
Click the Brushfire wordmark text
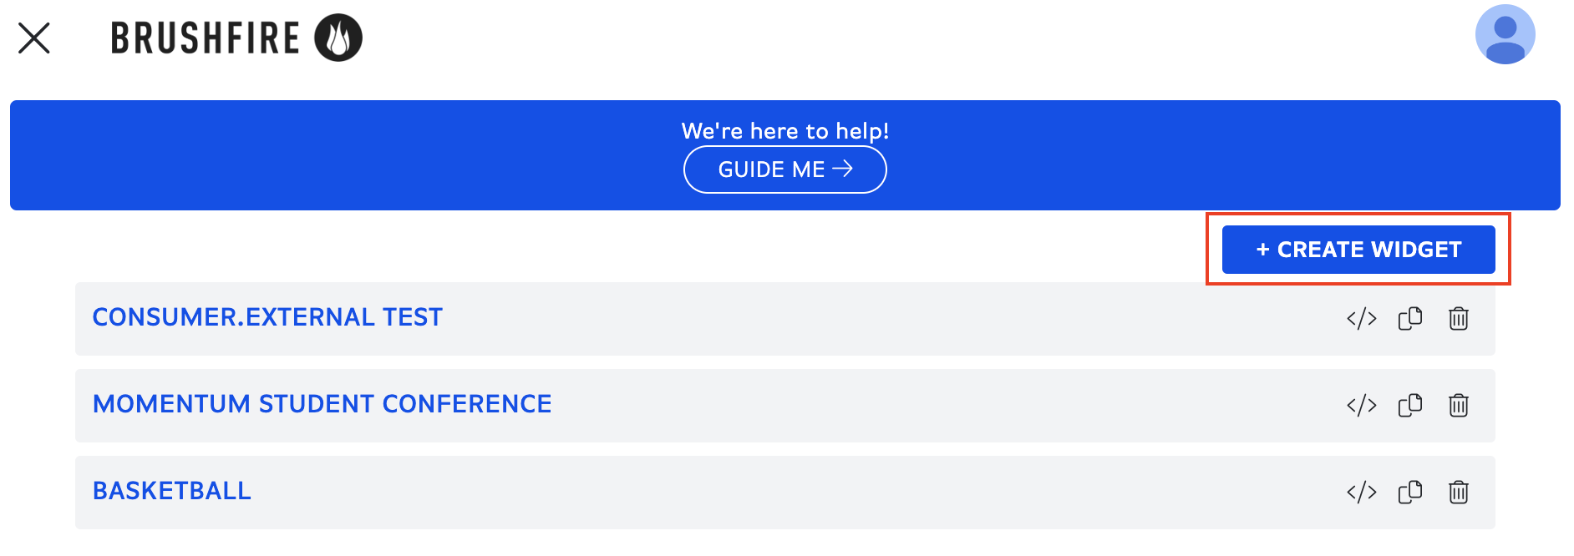pyautogui.click(x=206, y=38)
